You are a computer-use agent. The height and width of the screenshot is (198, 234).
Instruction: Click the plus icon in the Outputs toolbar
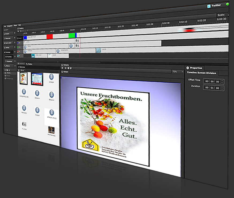click(x=62, y=68)
